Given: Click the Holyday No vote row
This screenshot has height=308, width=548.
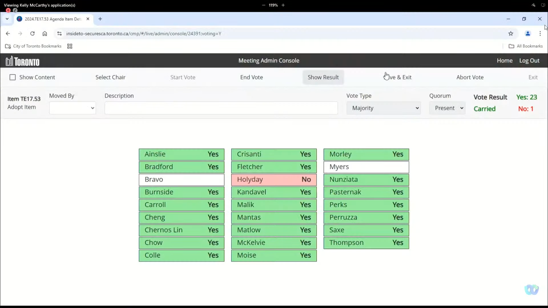Looking at the screenshot, I should (274, 179).
